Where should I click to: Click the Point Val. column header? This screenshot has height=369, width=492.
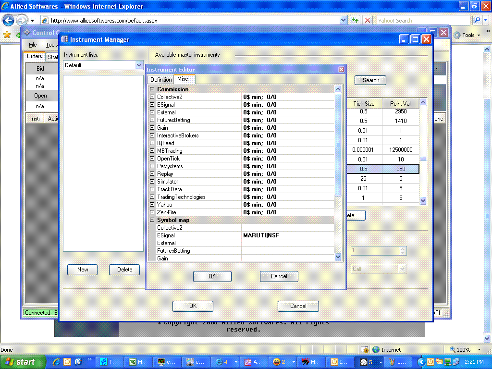pos(401,104)
